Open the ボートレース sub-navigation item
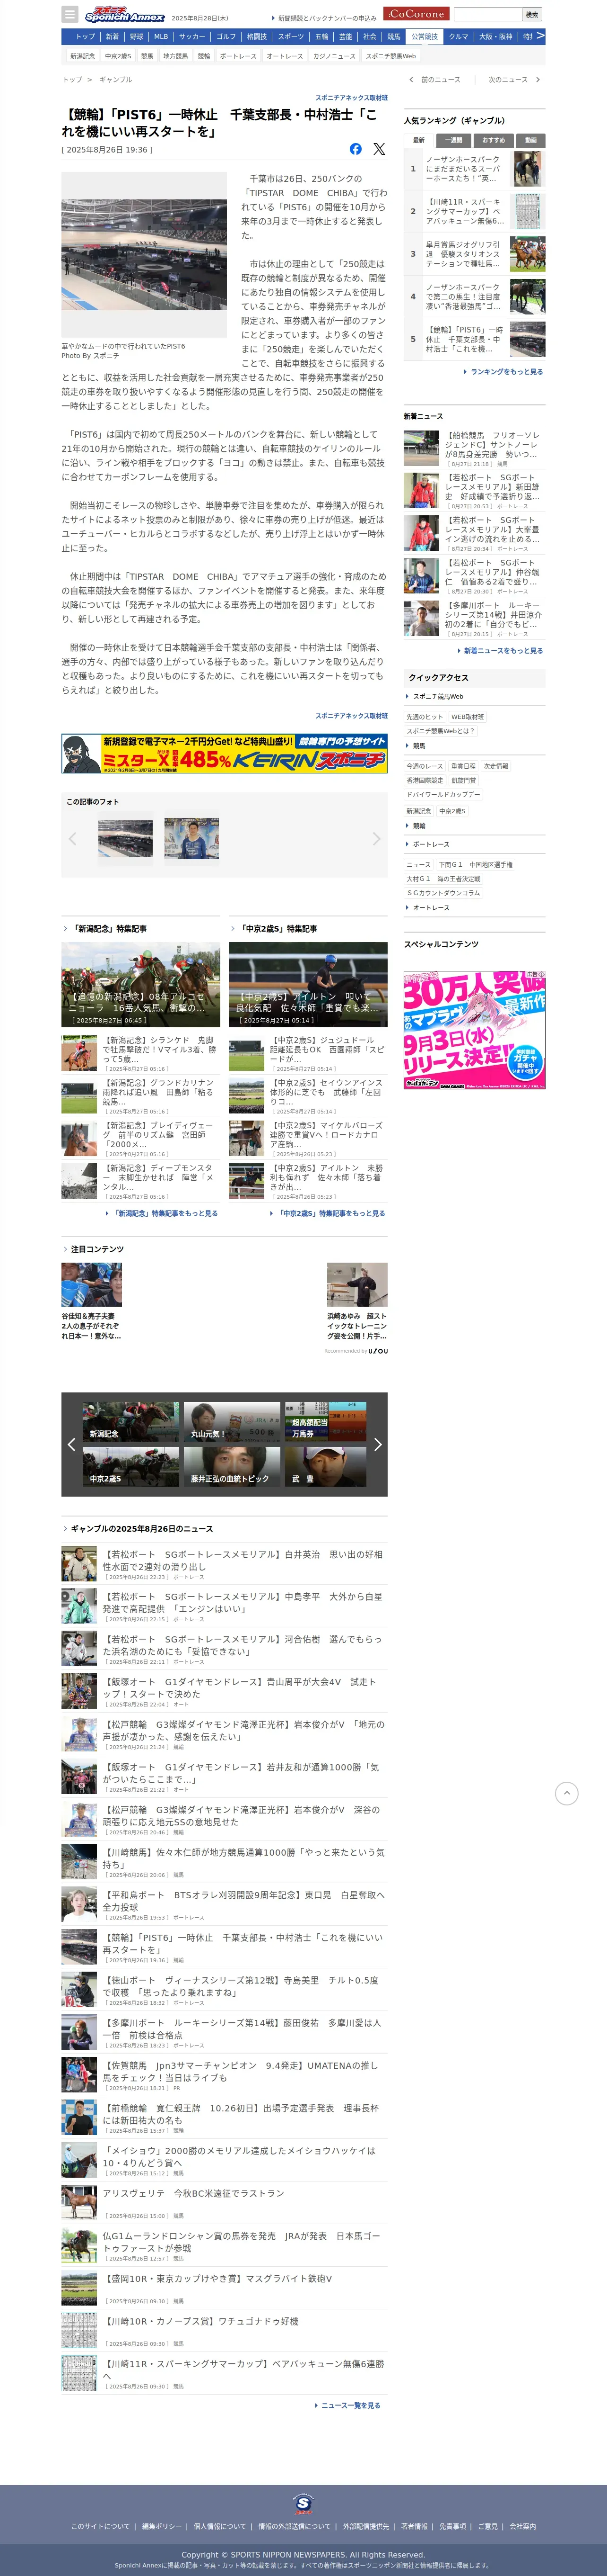 (x=238, y=56)
